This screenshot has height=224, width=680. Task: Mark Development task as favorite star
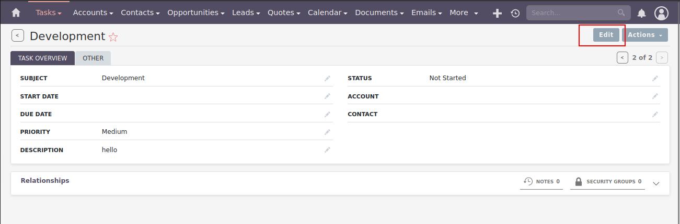pyautogui.click(x=113, y=36)
